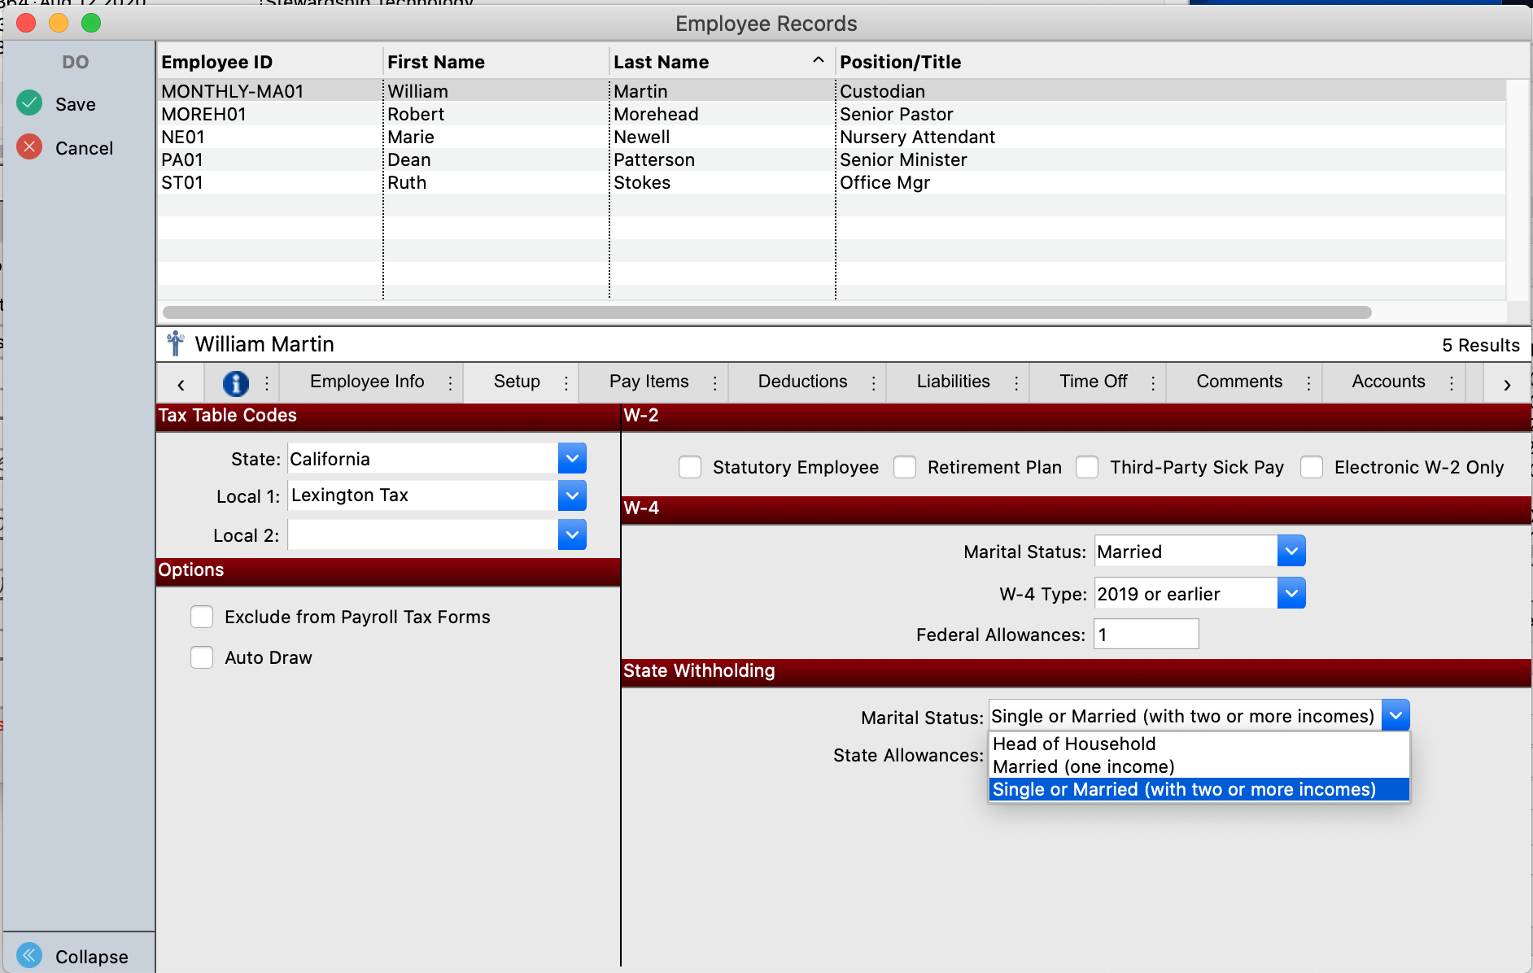Click the horizontal scrollbar under employee list

[766, 312]
